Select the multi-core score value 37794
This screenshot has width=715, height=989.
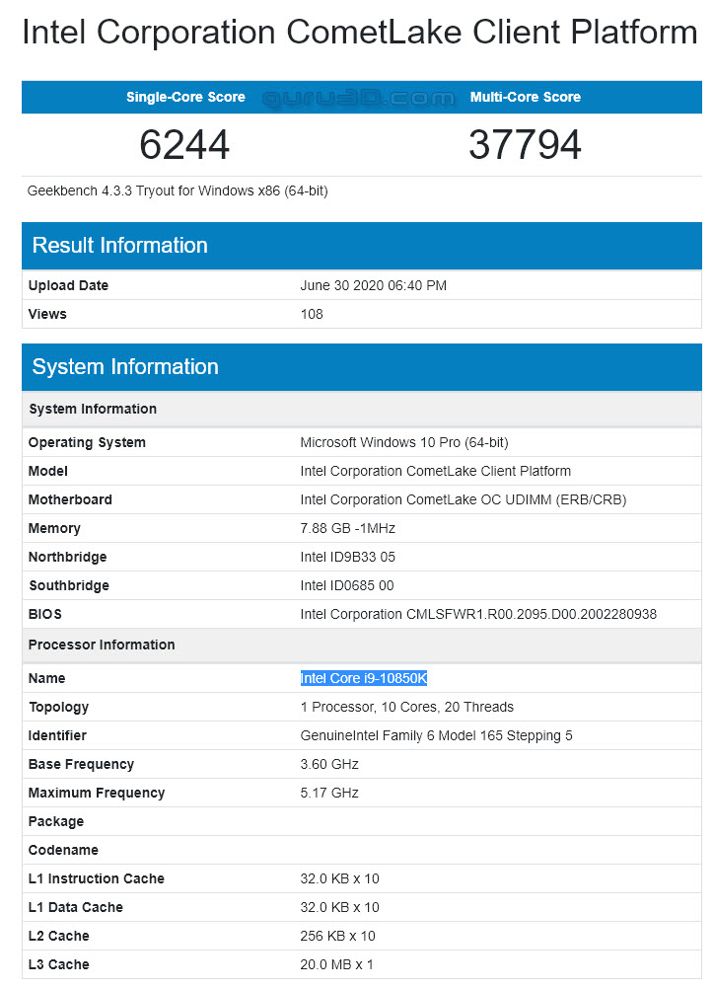pyautogui.click(x=525, y=144)
